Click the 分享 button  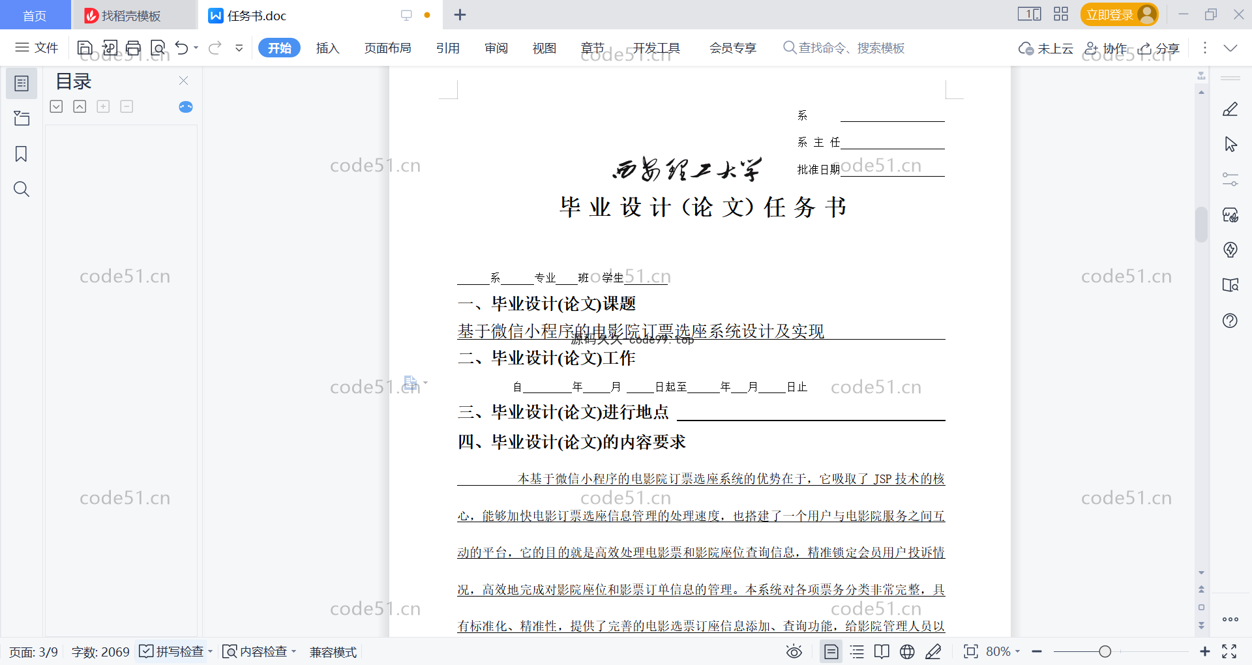pyautogui.click(x=1159, y=48)
